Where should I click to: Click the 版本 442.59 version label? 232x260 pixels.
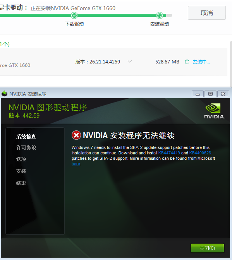coord(24,116)
